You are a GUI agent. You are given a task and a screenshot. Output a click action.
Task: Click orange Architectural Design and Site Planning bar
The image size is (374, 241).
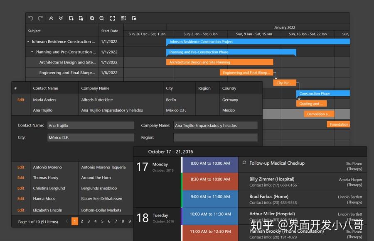click(x=220, y=62)
